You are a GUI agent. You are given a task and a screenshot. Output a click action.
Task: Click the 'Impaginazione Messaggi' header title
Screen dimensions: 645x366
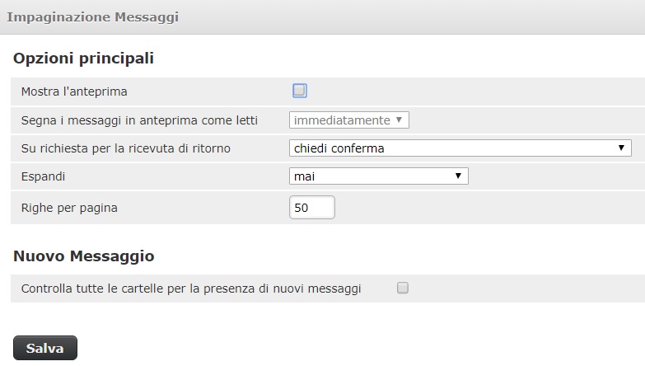93,17
